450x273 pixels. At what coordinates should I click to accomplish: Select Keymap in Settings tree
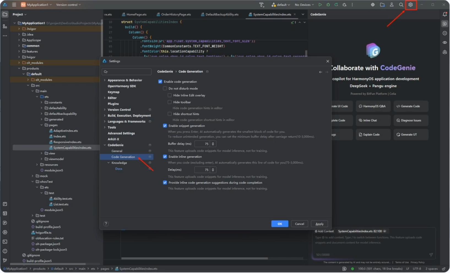113,92
